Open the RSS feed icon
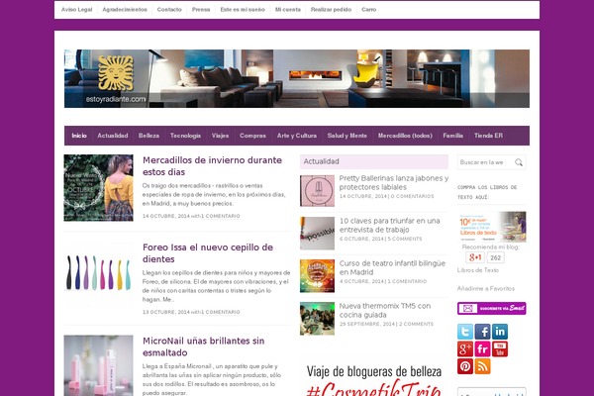Screen dimensions: 594x396 click(x=482, y=366)
